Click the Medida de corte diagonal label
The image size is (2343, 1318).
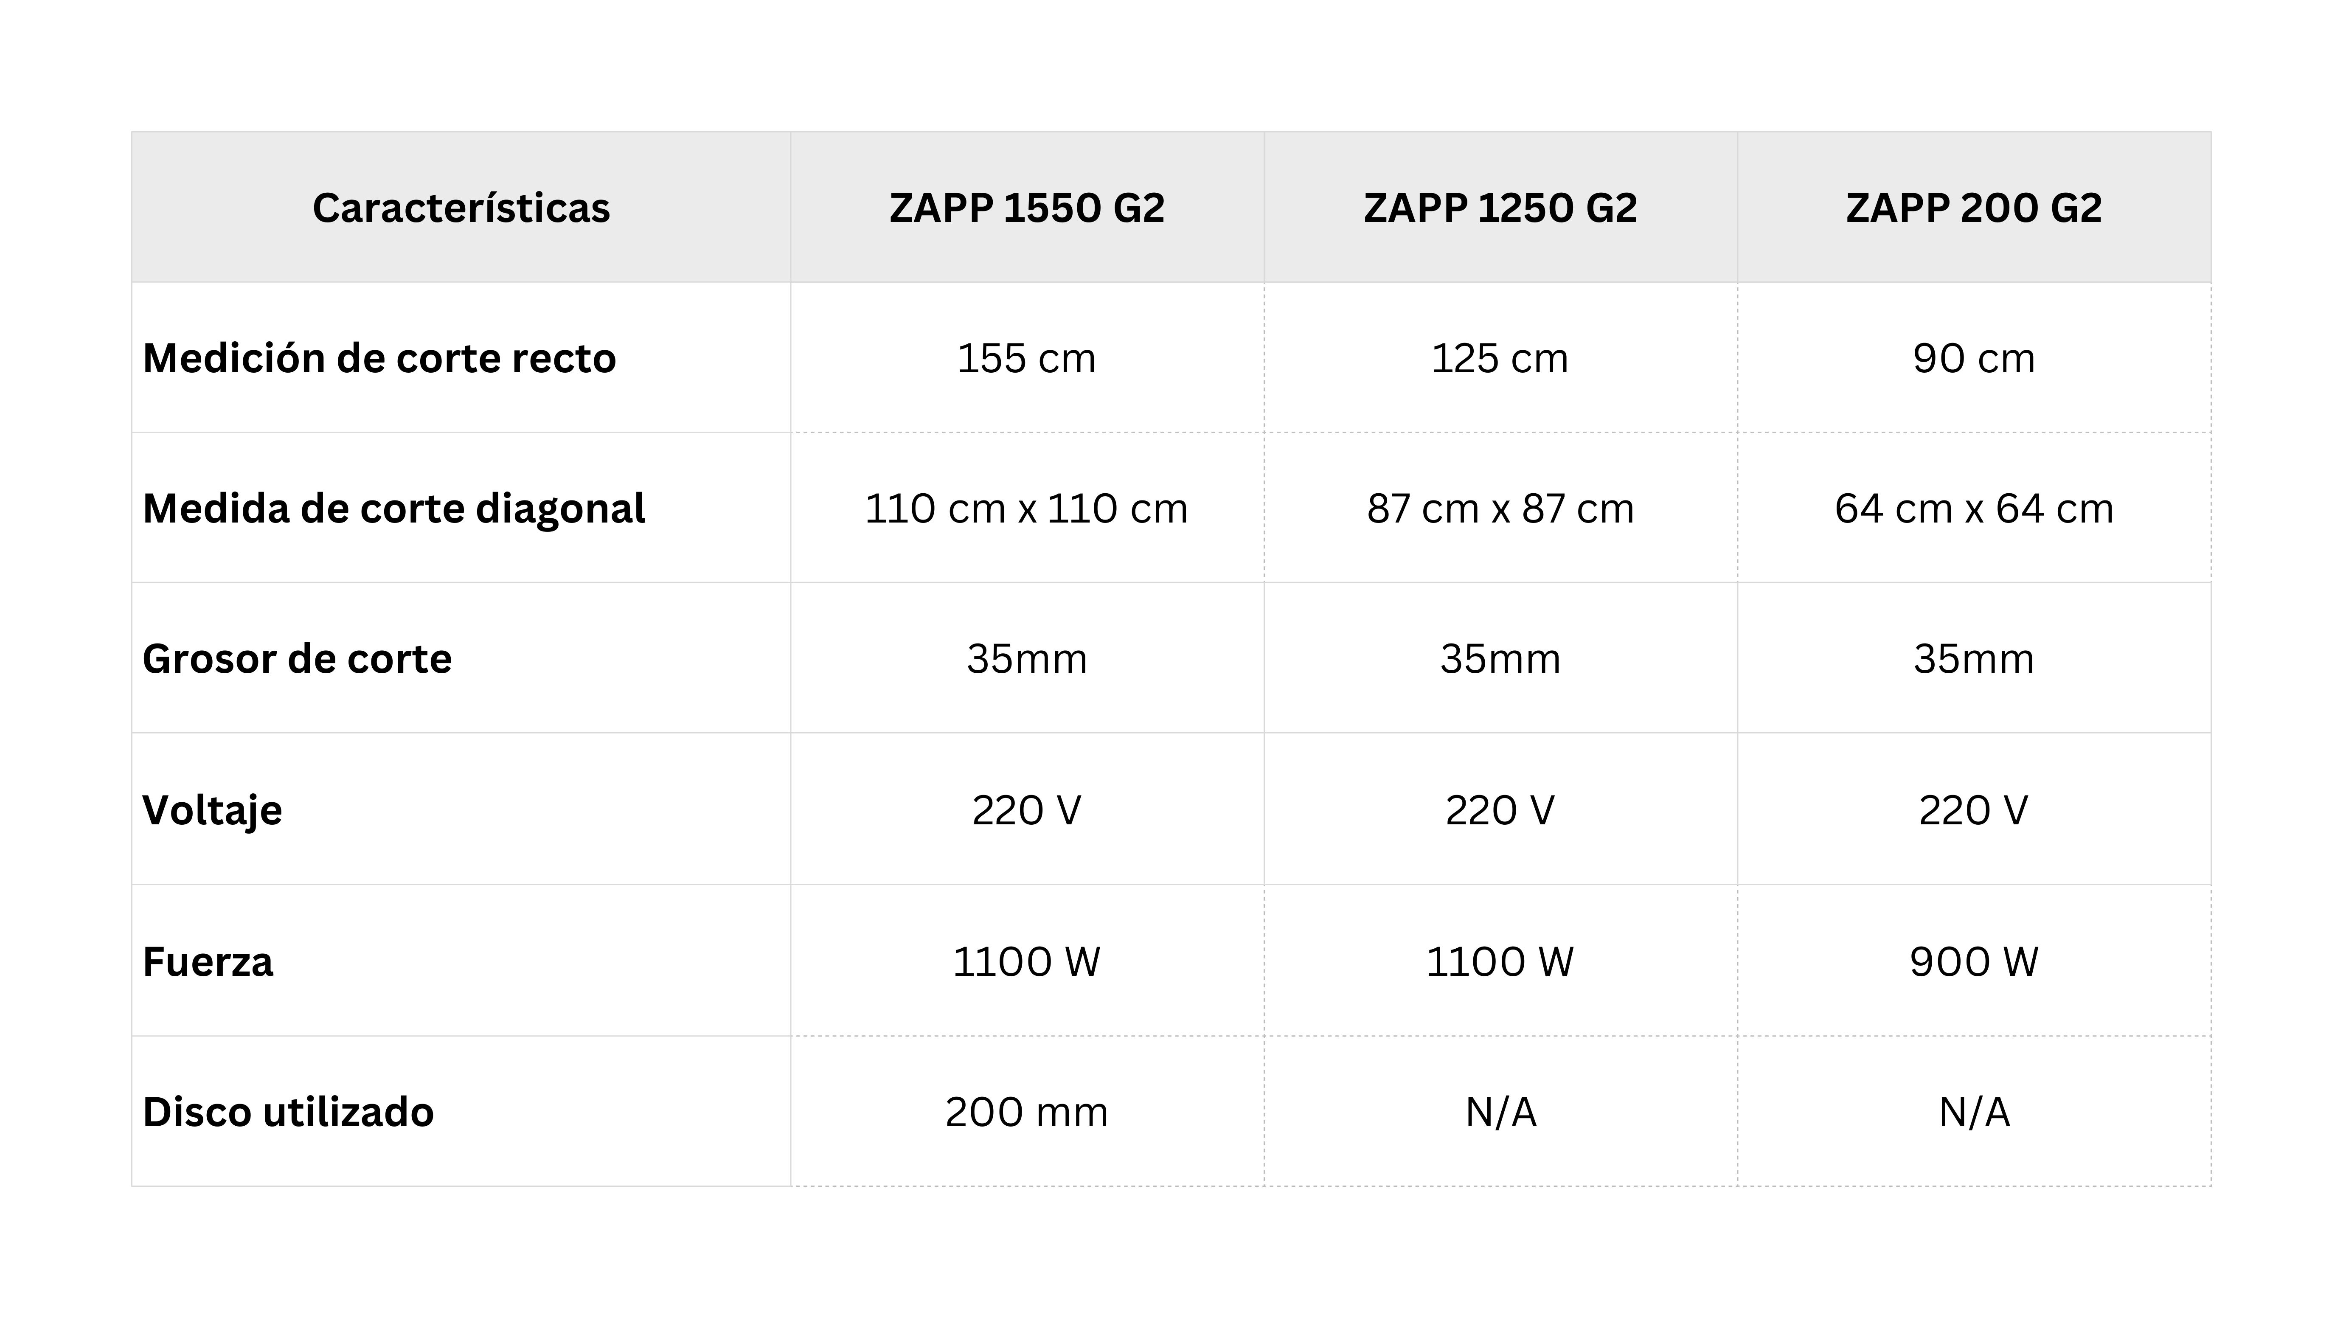(394, 508)
